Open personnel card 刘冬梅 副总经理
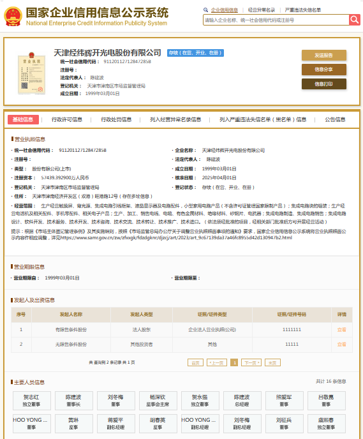363x439 pixels. [242, 424]
